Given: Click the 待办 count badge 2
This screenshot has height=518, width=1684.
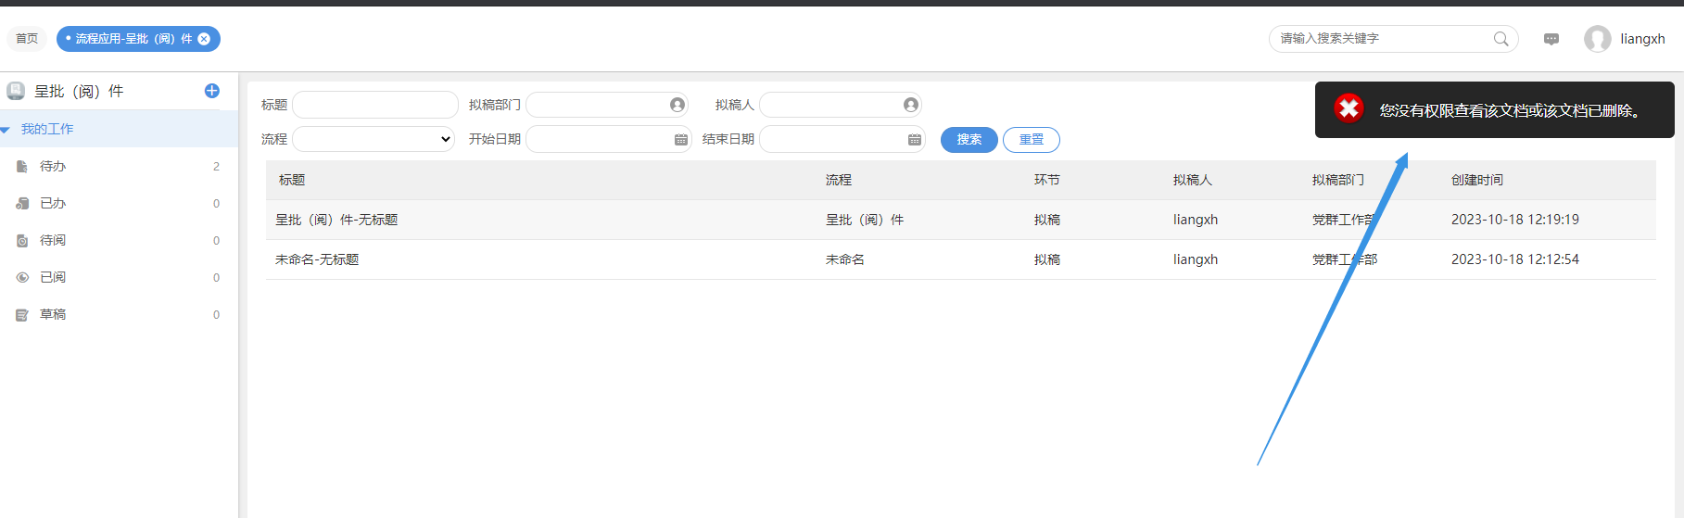Looking at the screenshot, I should pos(217,167).
